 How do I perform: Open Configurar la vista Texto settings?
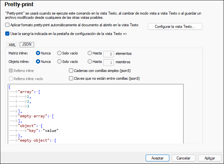coord(175,27)
